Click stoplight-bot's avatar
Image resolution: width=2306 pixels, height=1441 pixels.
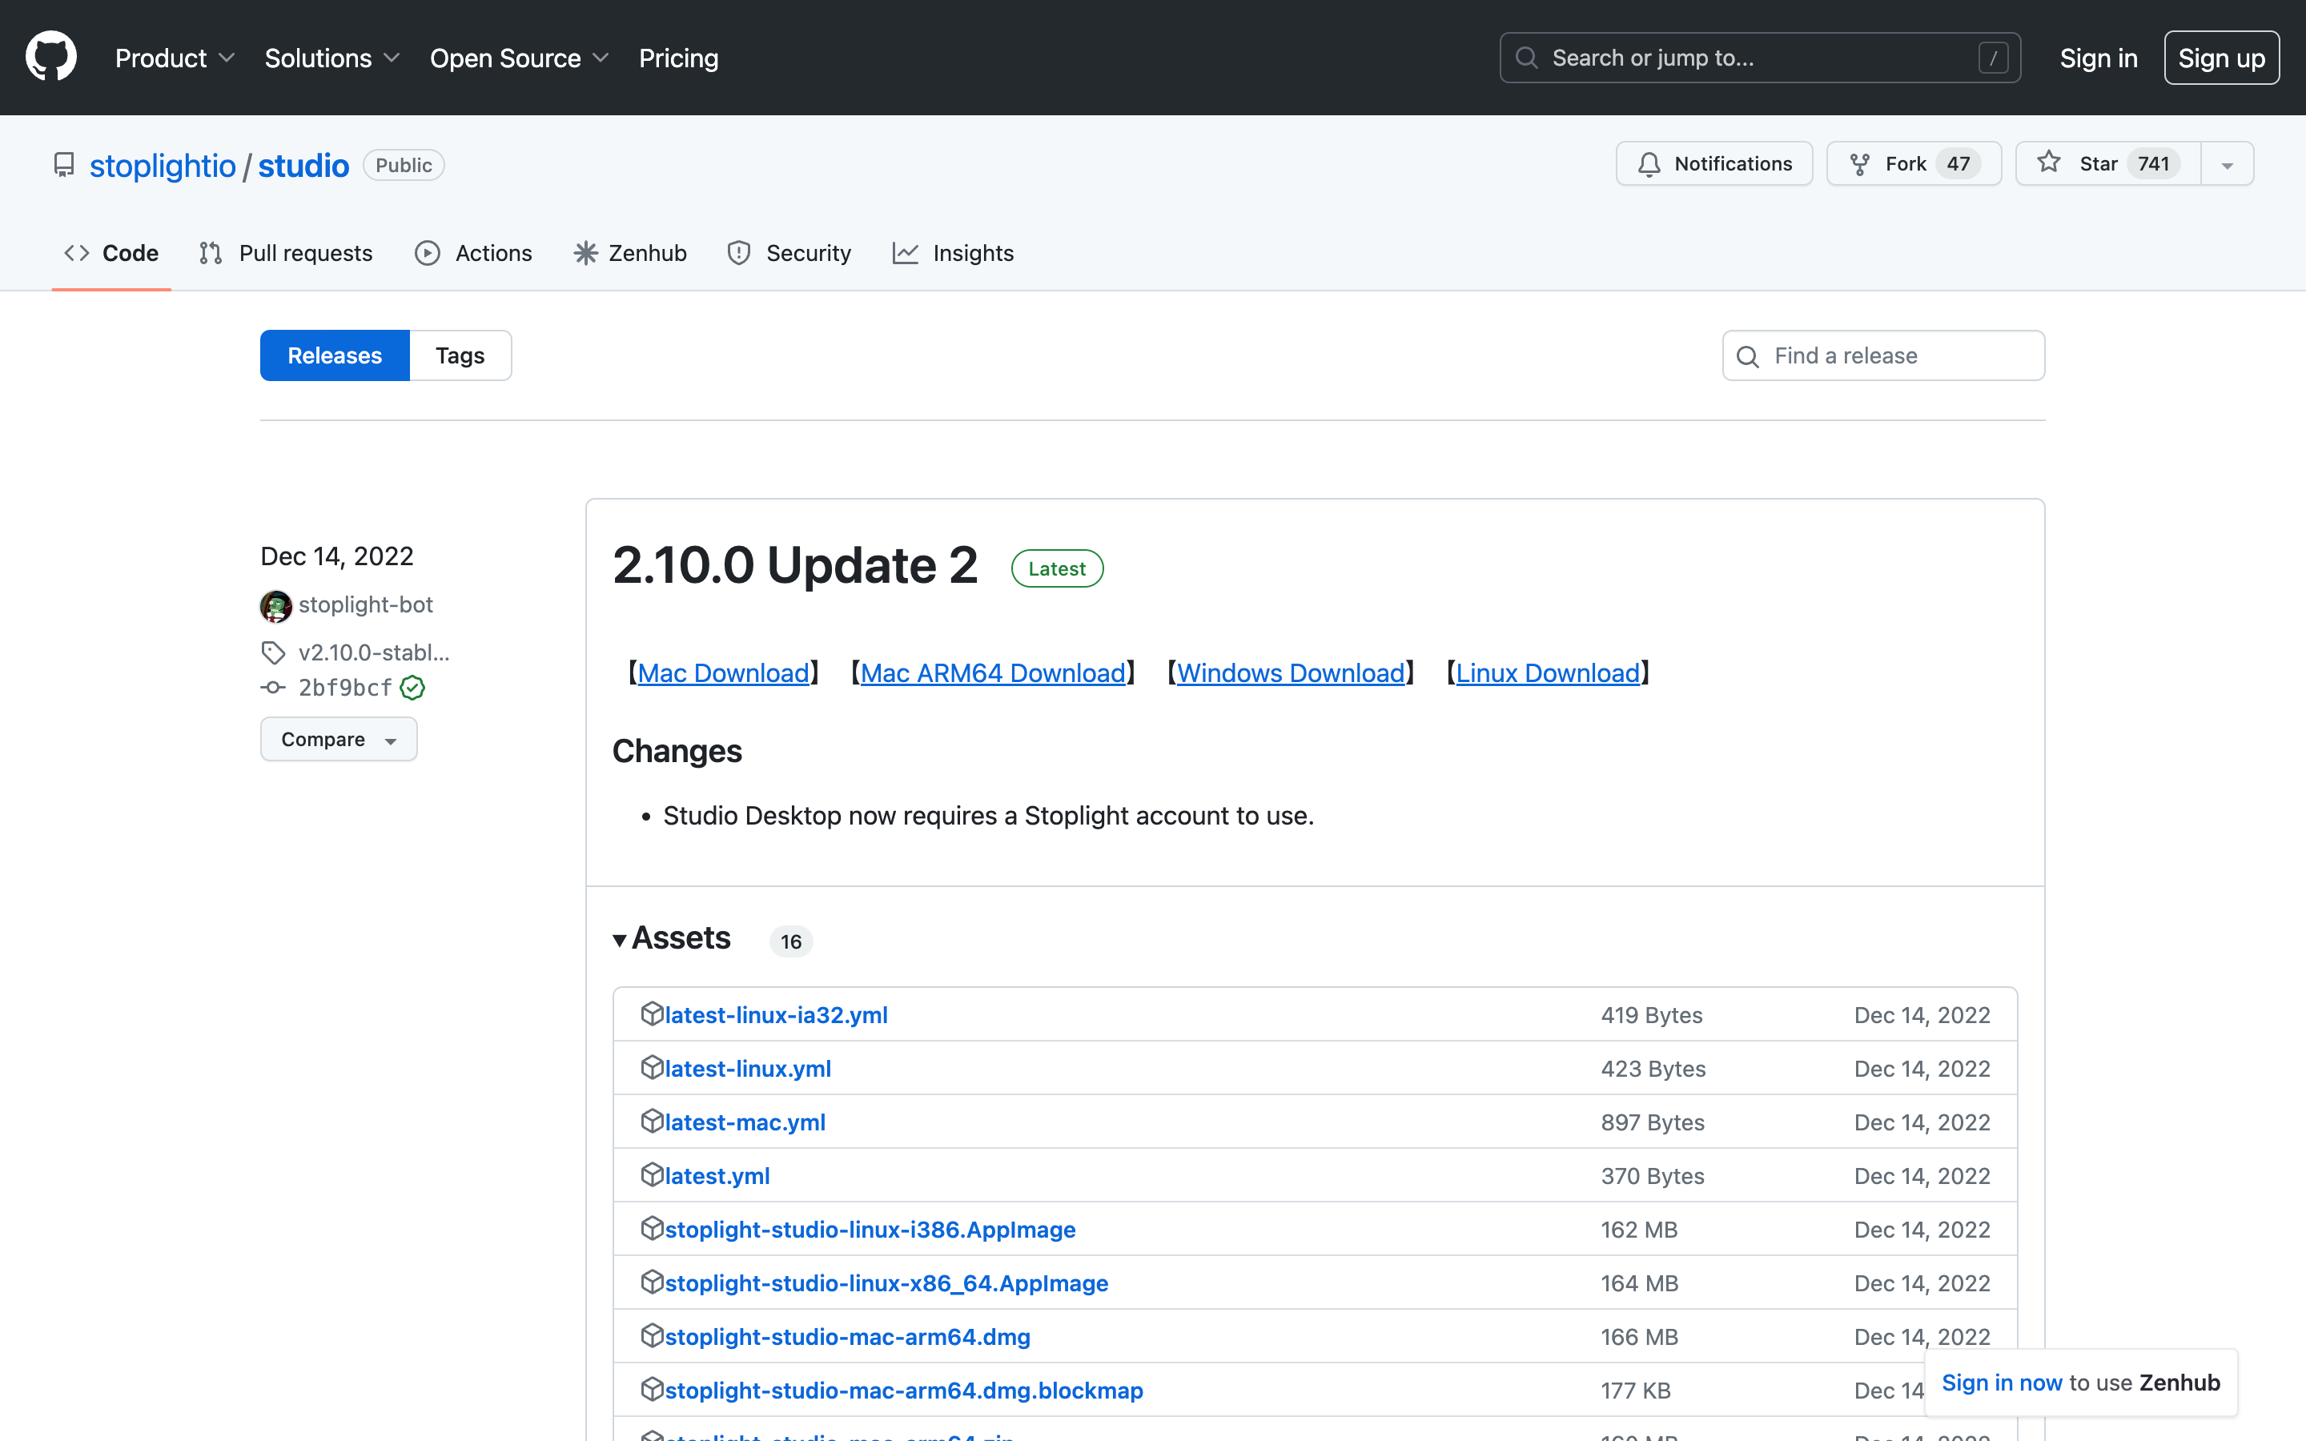(275, 605)
